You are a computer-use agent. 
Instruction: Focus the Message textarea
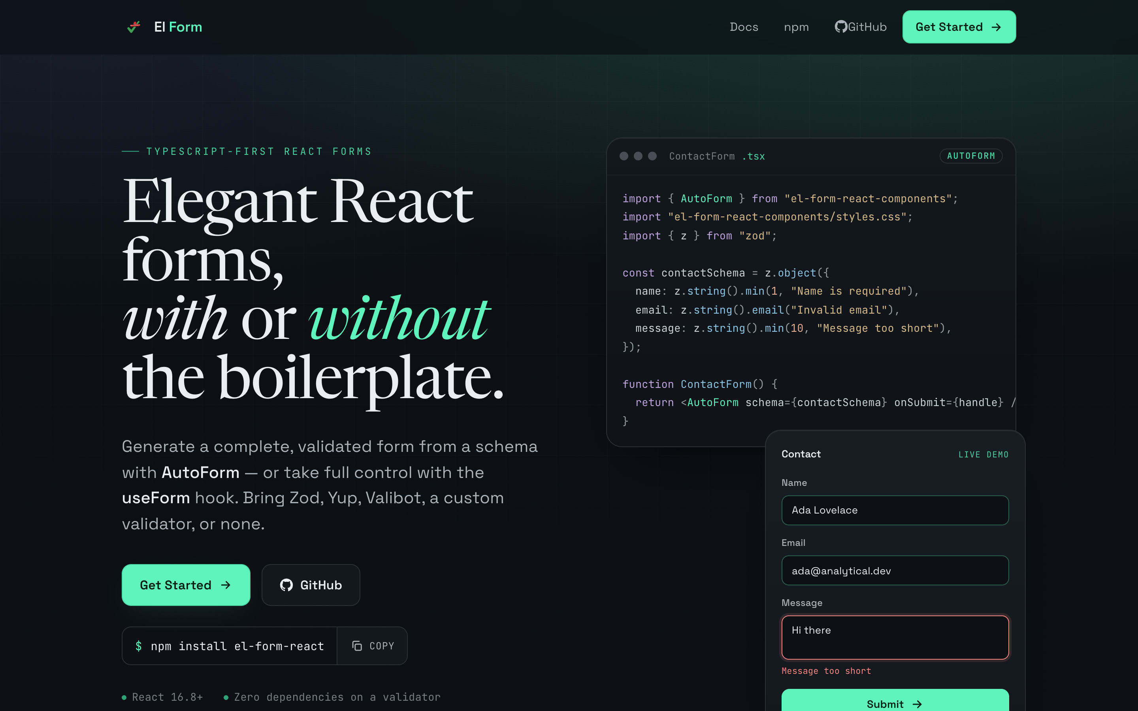click(x=895, y=637)
